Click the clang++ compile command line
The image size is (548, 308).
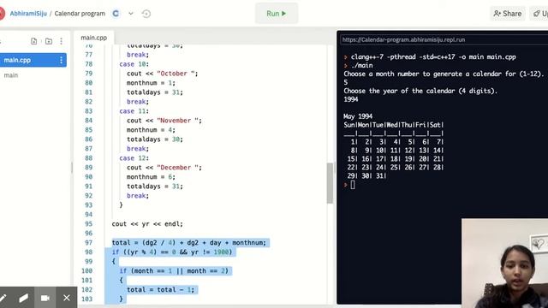(x=433, y=56)
